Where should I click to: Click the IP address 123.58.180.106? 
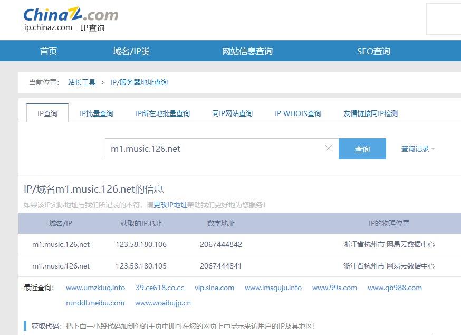[x=141, y=244]
